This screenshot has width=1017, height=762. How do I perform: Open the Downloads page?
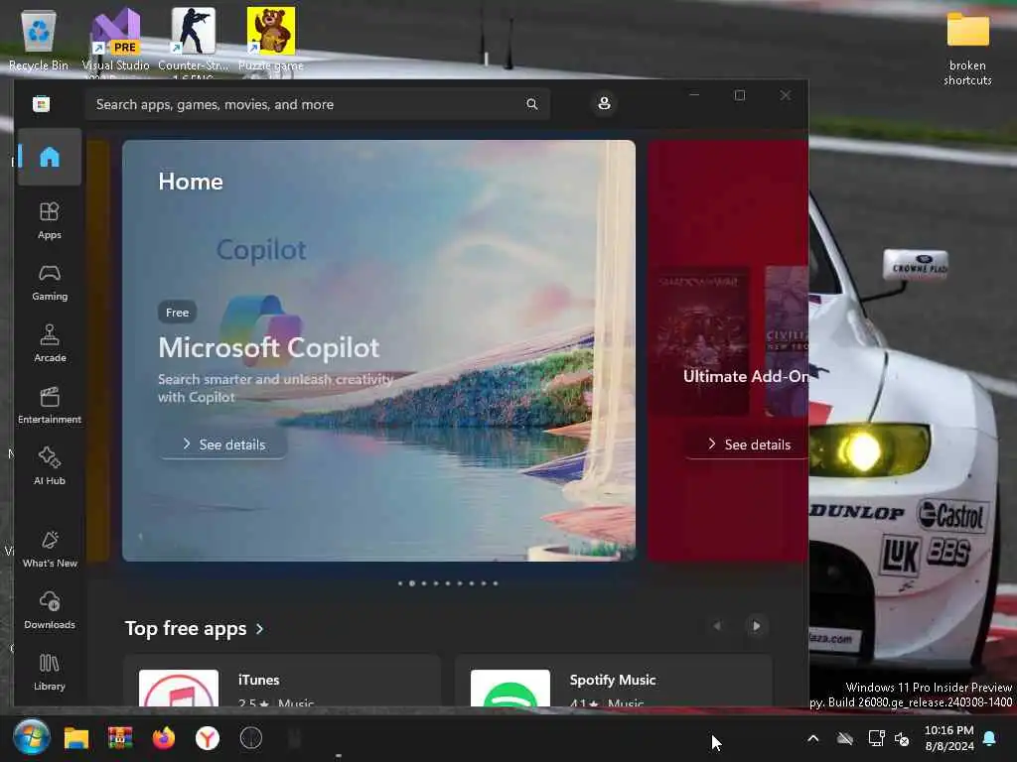(x=50, y=610)
